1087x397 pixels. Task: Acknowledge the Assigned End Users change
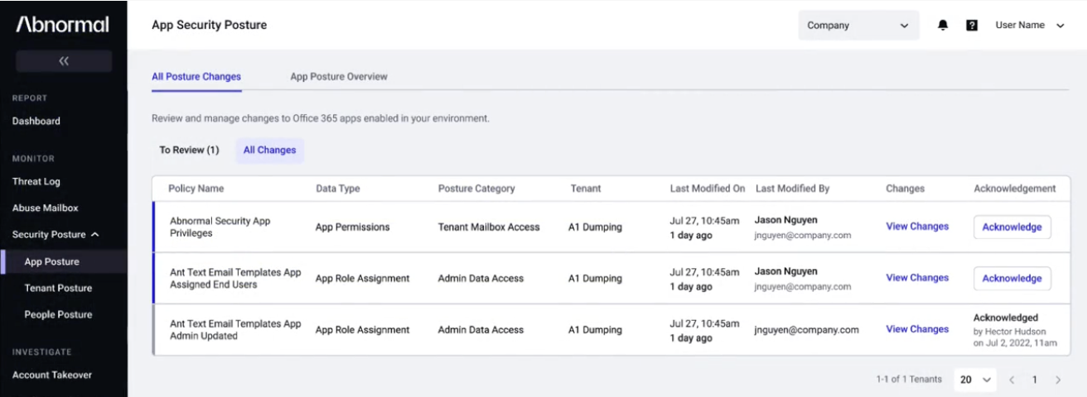(1012, 279)
